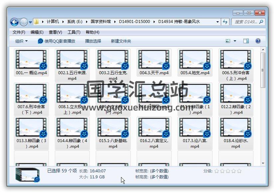The height and width of the screenshot is (193, 275).
Task: Select D14901-D15000 breadcrumb segment
Action: (x=135, y=22)
